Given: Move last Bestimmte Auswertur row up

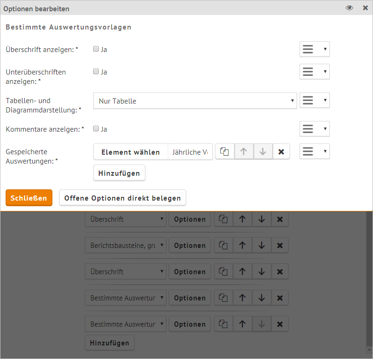Looking at the screenshot, I should (242, 324).
